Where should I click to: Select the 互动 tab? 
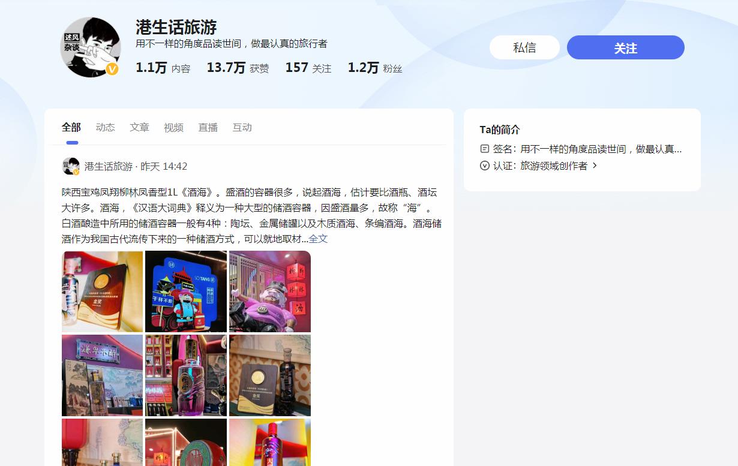tap(242, 127)
